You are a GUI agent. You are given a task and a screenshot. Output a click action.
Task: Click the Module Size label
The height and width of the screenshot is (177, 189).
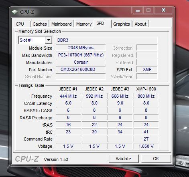[x=41, y=48]
